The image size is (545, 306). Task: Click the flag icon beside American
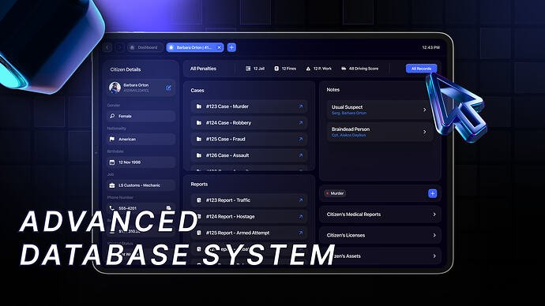pos(112,139)
